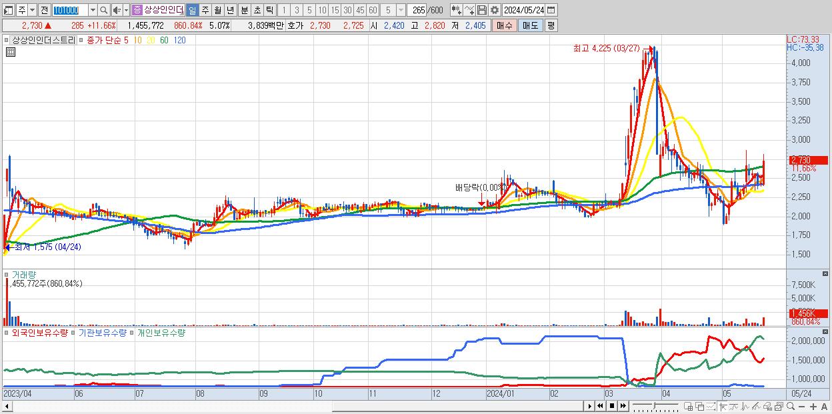Select the 주 weekly period button

pyautogui.click(x=205, y=10)
